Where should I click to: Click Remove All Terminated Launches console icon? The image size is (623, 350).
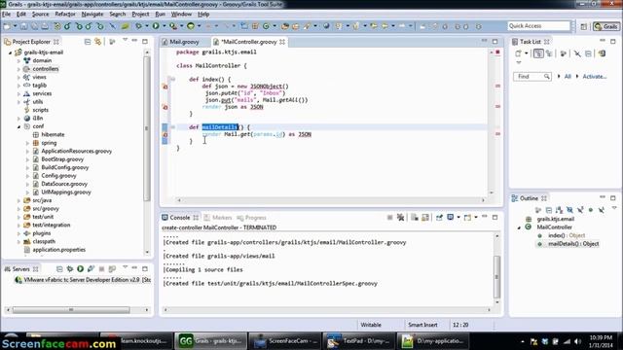[400, 217]
